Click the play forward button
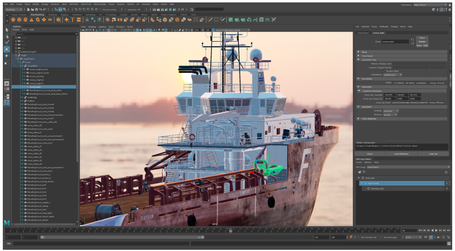Viewport: 455px width, 251px height. point(437,231)
